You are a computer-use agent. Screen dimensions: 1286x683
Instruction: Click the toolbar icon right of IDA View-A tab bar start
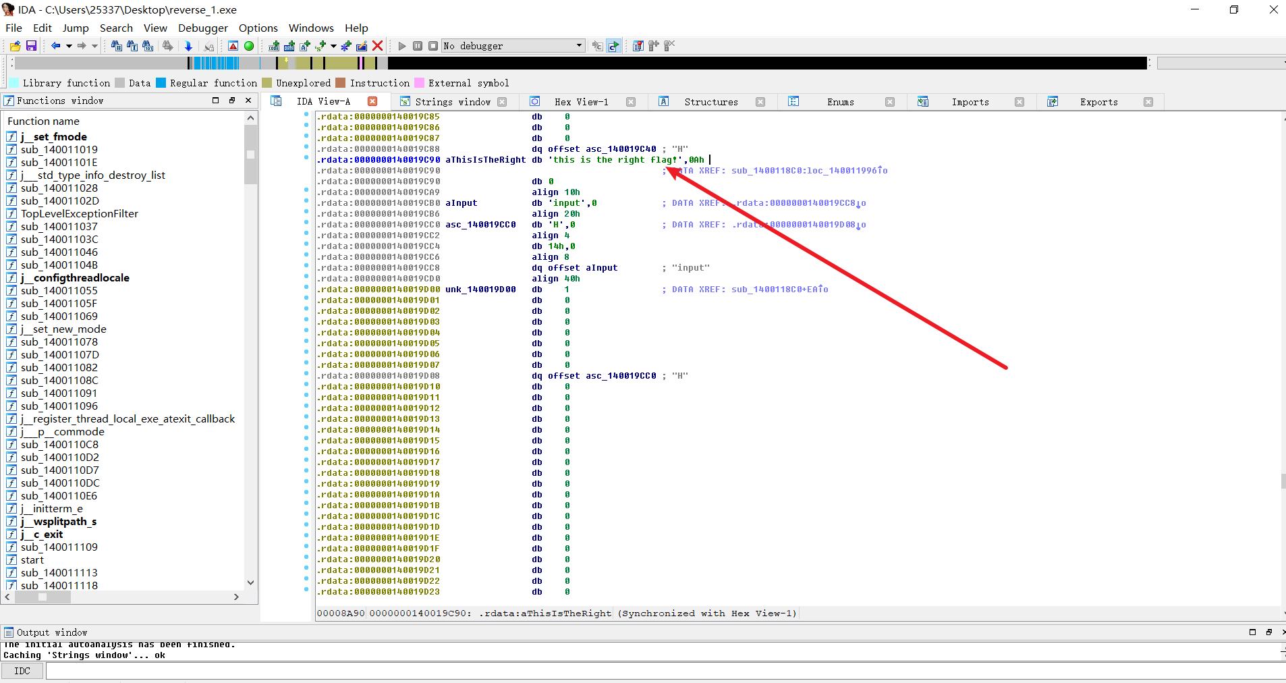(x=276, y=101)
